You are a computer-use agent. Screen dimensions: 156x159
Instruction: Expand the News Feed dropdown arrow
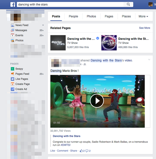point(43,25)
